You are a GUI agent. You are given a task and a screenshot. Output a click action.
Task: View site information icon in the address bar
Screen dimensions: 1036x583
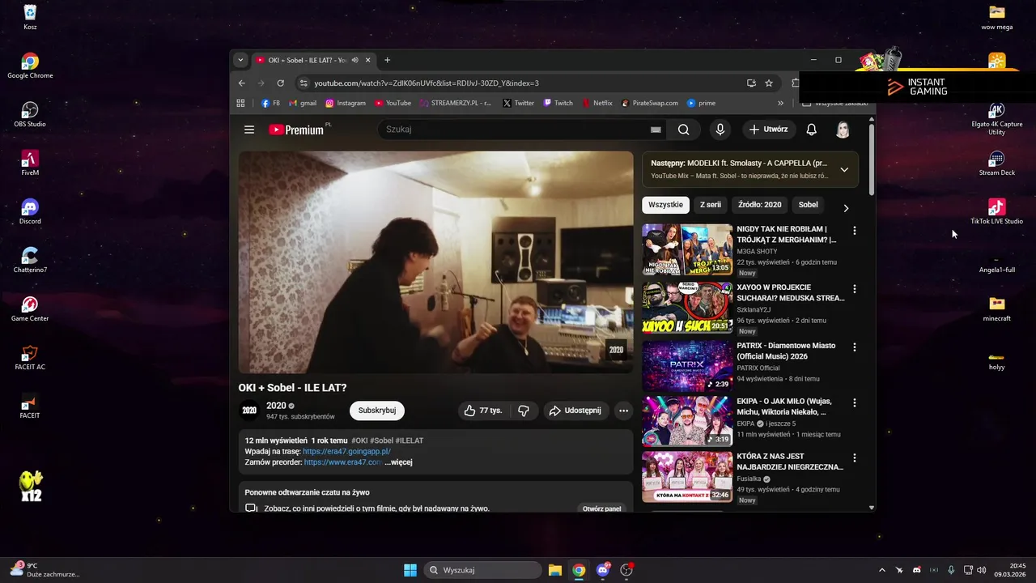click(304, 83)
